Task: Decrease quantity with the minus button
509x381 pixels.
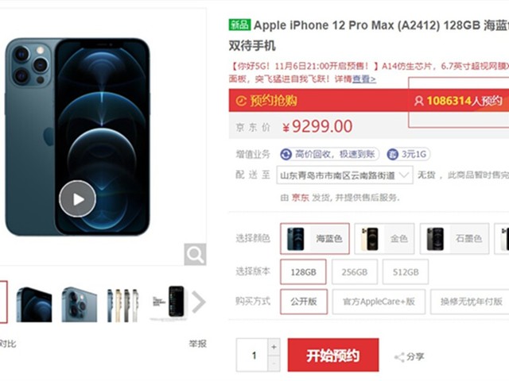Action: pyautogui.click(x=274, y=364)
